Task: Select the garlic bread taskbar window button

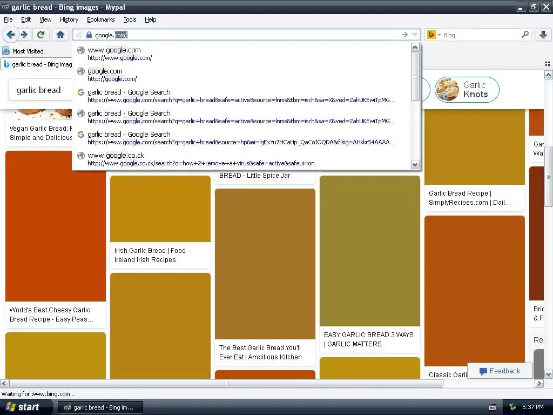Action: pyautogui.click(x=100, y=407)
